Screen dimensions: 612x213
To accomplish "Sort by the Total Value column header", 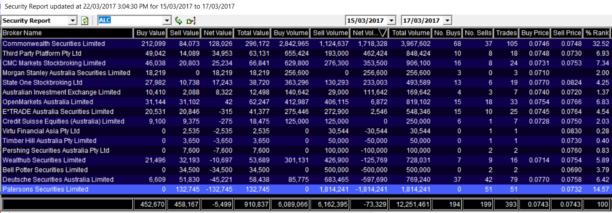I will click(252, 33).
